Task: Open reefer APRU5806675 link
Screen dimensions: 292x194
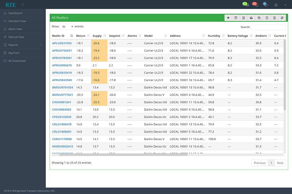Action: coord(62,65)
